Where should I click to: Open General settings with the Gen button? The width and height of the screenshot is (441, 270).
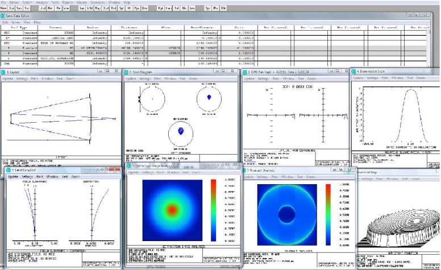pyautogui.click(x=51, y=8)
